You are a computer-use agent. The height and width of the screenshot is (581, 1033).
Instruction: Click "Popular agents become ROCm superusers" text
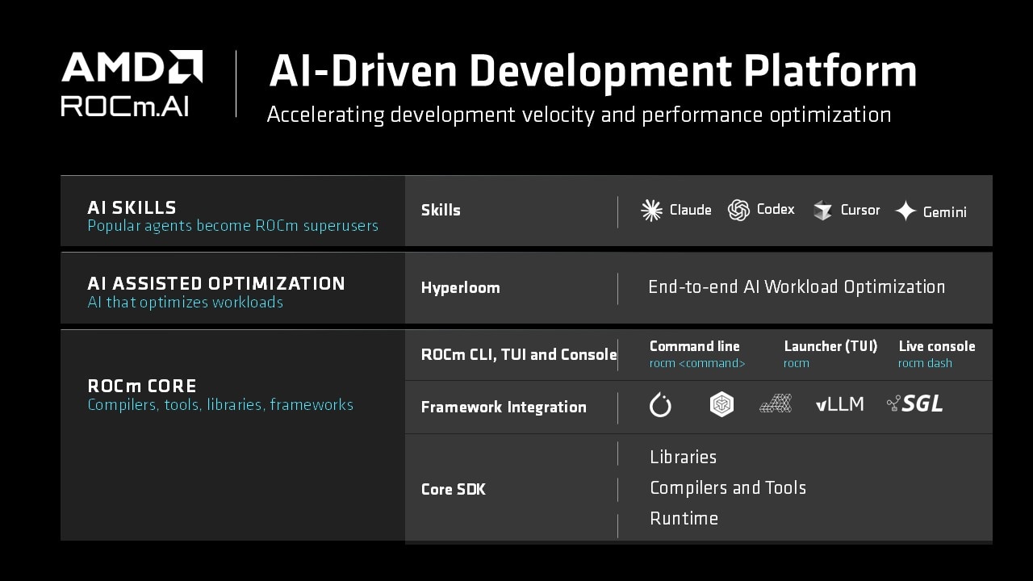[232, 226]
